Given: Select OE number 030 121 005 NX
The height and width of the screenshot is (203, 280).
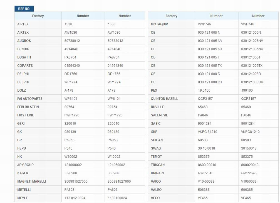Looking at the screenshot, I should click(x=210, y=49).
